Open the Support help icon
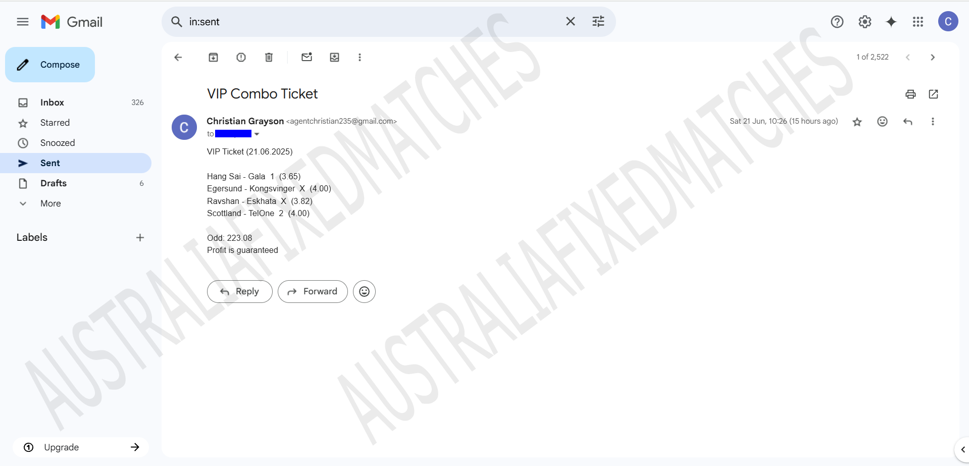This screenshot has width=969, height=466. 837,22
